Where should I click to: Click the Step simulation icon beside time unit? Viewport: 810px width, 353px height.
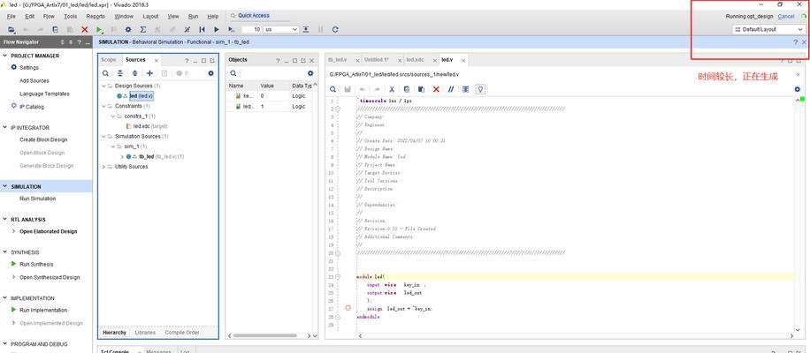click(306, 30)
